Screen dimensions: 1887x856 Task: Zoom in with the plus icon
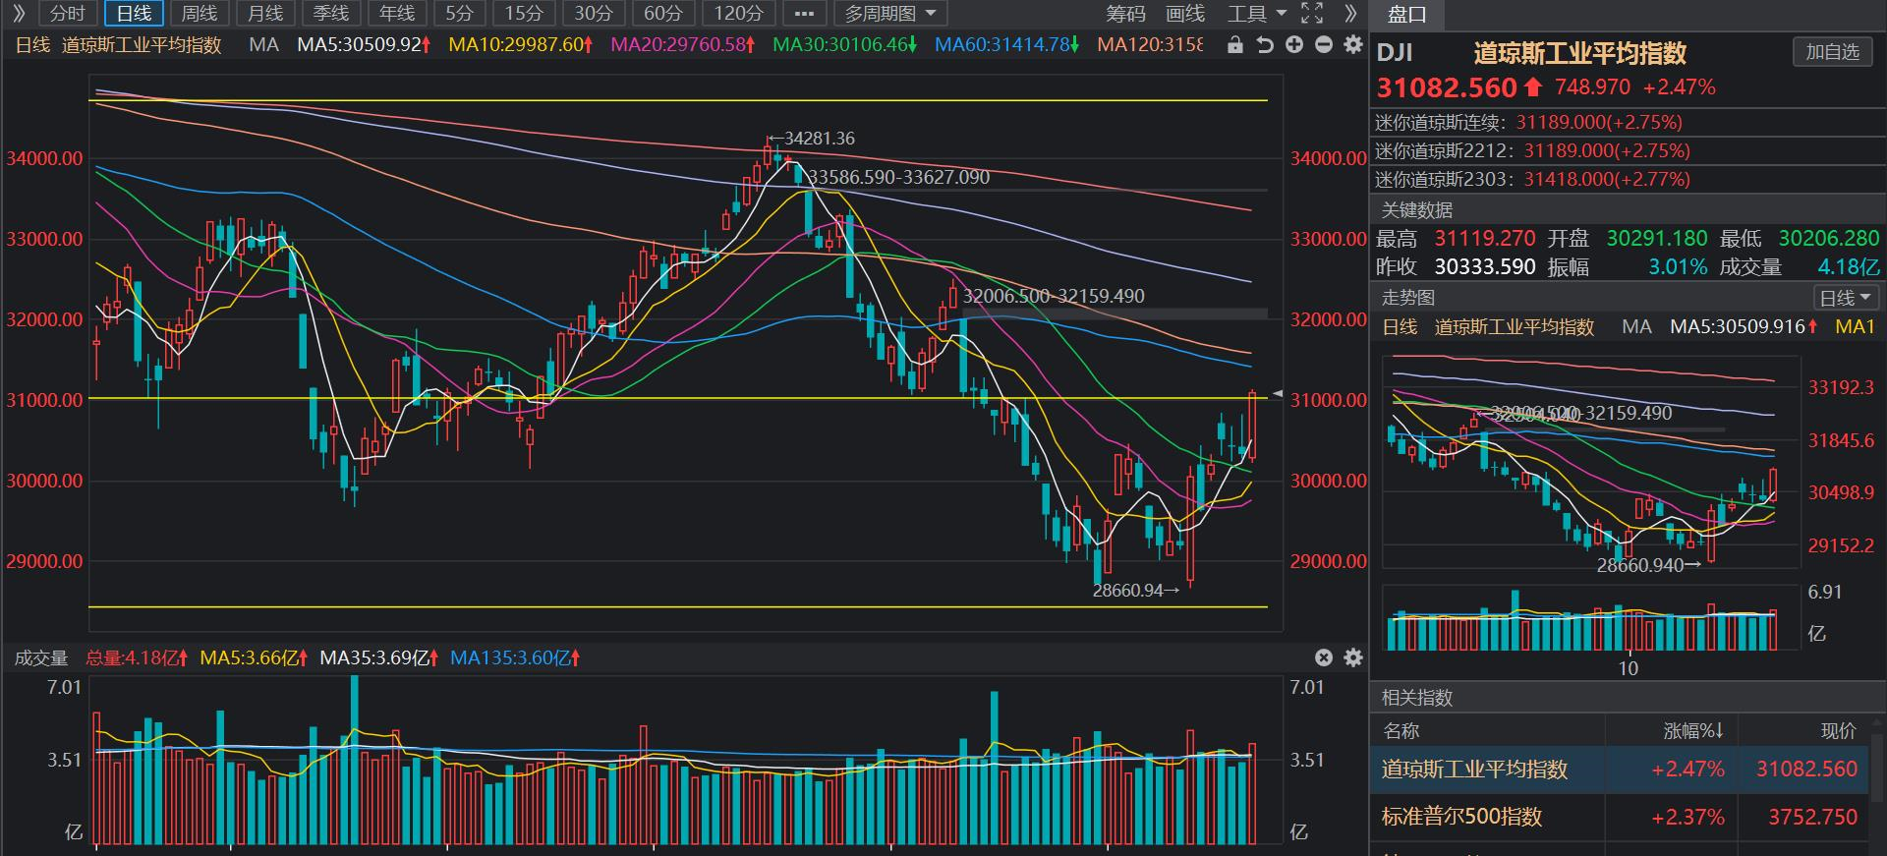point(1294,45)
